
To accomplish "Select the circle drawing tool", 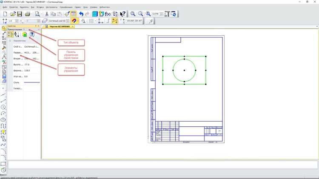I will tap(3, 107).
